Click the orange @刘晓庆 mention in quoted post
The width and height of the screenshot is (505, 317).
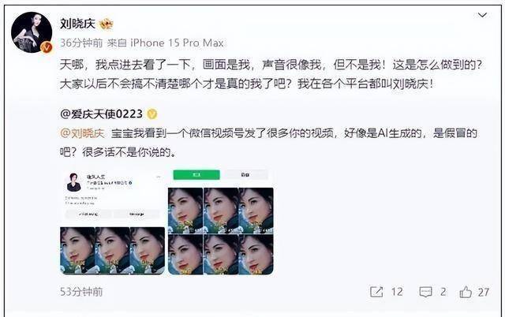coord(82,133)
